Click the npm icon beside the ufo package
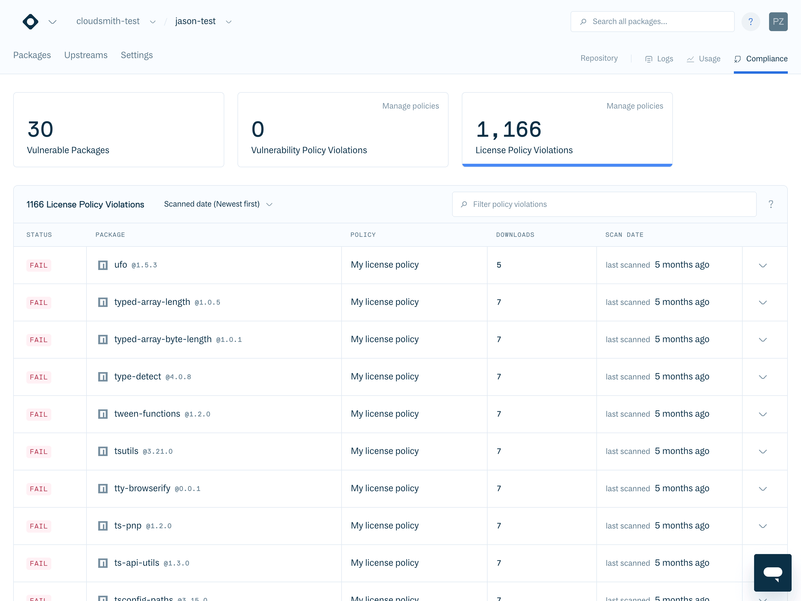Screen dimensions: 801x601 pyautogui.click(x=103, y=265)
